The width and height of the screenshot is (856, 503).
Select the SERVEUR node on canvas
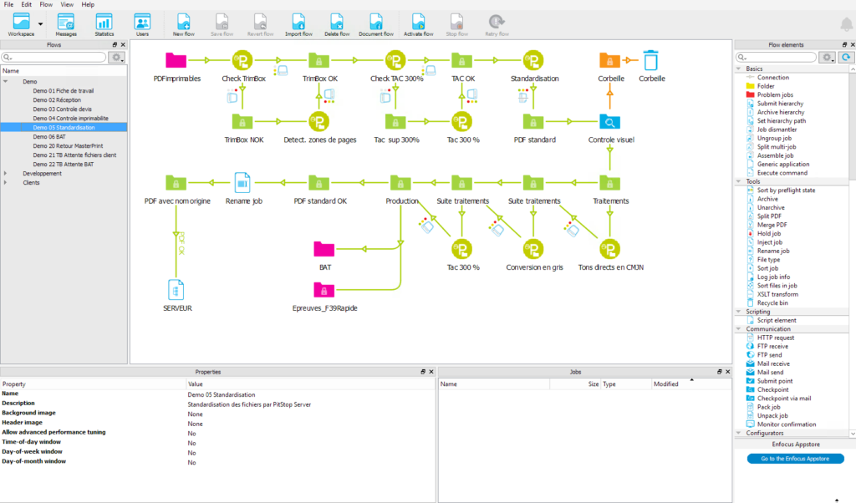pyautogui.click(x=176, y=289)
